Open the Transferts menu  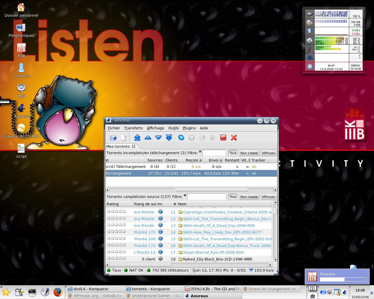point(133,128)
